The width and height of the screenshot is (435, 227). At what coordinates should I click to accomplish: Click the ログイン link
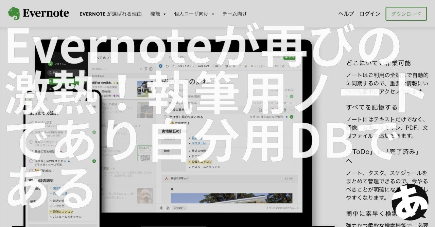click(369, 14)
